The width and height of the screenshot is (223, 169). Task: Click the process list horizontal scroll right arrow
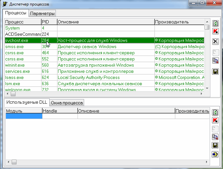(201, 94)
